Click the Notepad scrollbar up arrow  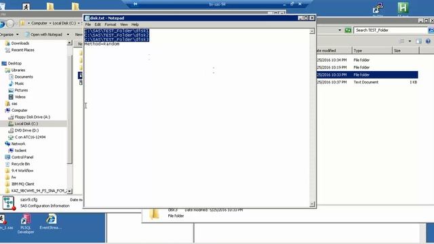[x=312, y=31]
